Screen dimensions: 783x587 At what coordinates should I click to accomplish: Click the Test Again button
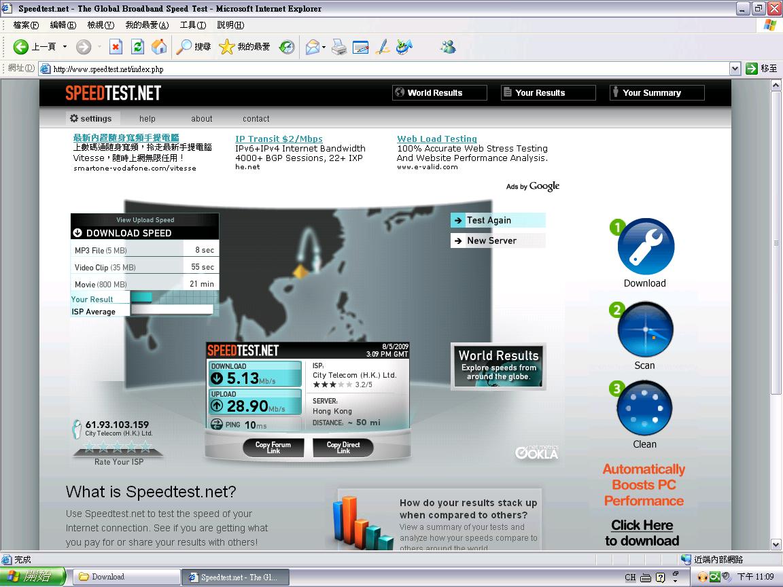click(498, 220)
